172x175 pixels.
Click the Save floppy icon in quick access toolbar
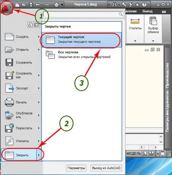[x=31, y=5]
